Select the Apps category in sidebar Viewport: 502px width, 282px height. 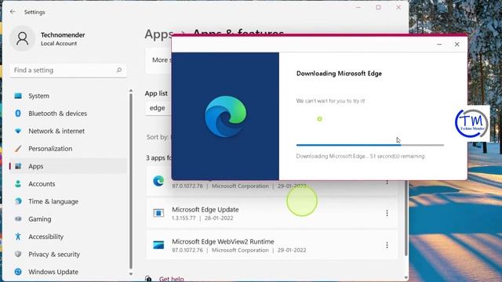click(68, 166)
